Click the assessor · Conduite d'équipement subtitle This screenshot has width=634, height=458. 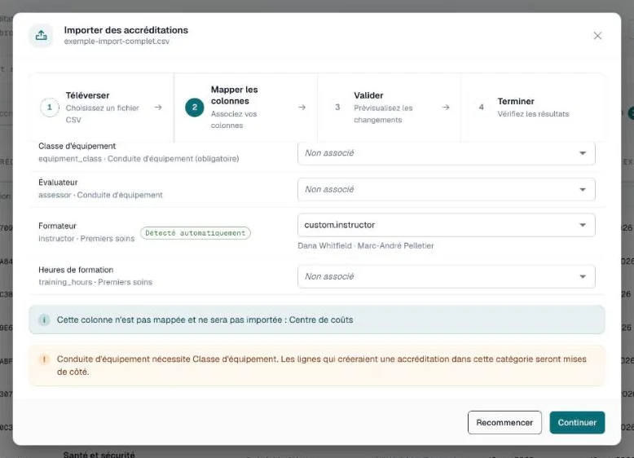tap(100, 195)
